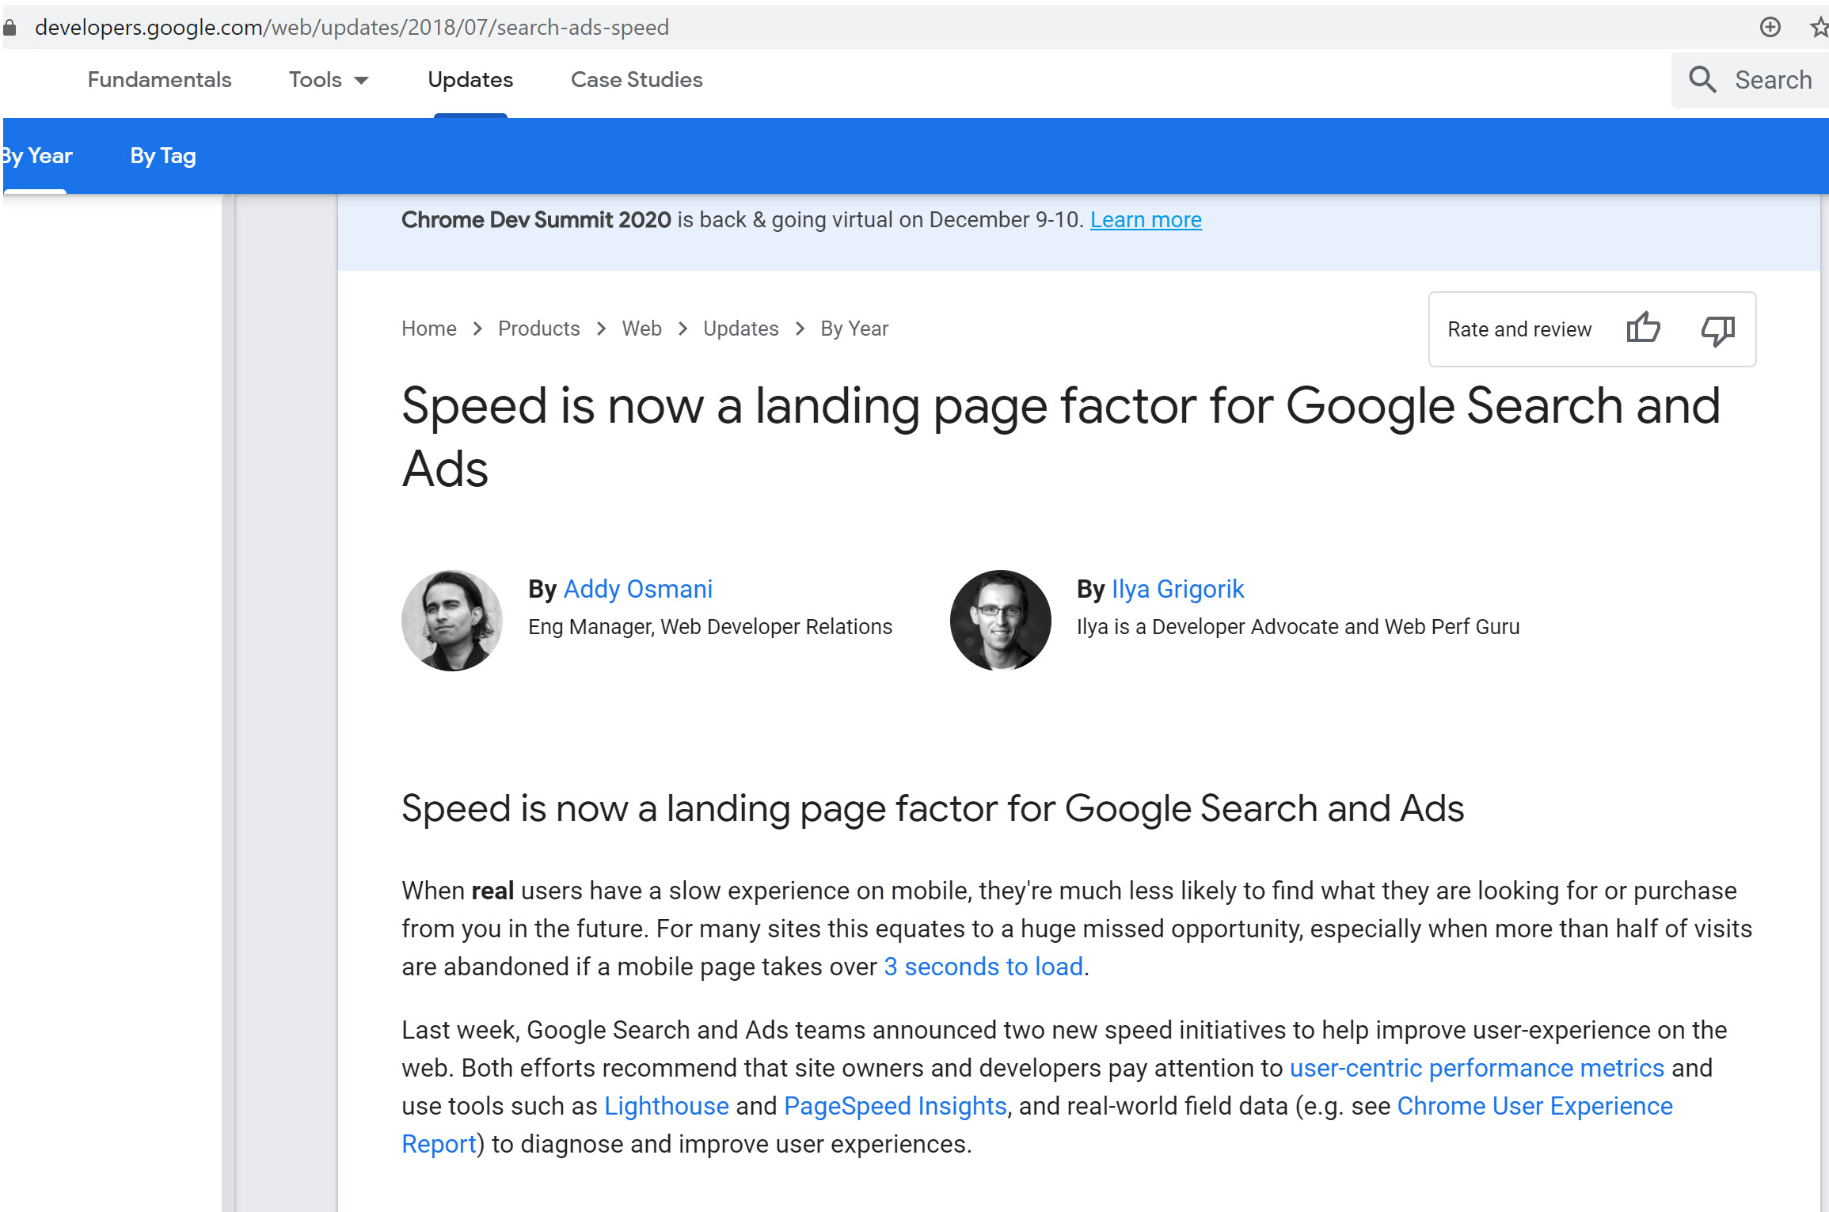This screenshot has height=1212, width=1829.
Task: Go to Home in the breadcrumb
Action: click(428, 329)
